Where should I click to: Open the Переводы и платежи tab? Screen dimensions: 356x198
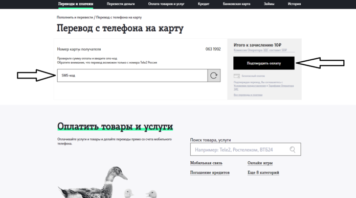tap(76, 4)
